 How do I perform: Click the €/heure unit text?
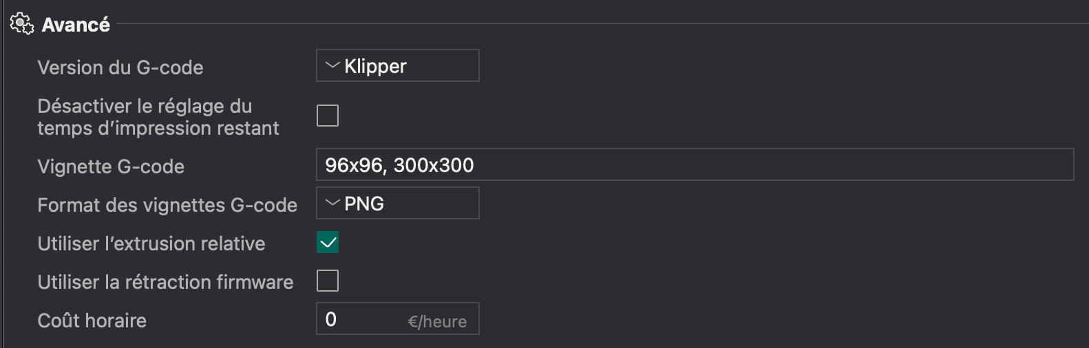pos(437,321)
